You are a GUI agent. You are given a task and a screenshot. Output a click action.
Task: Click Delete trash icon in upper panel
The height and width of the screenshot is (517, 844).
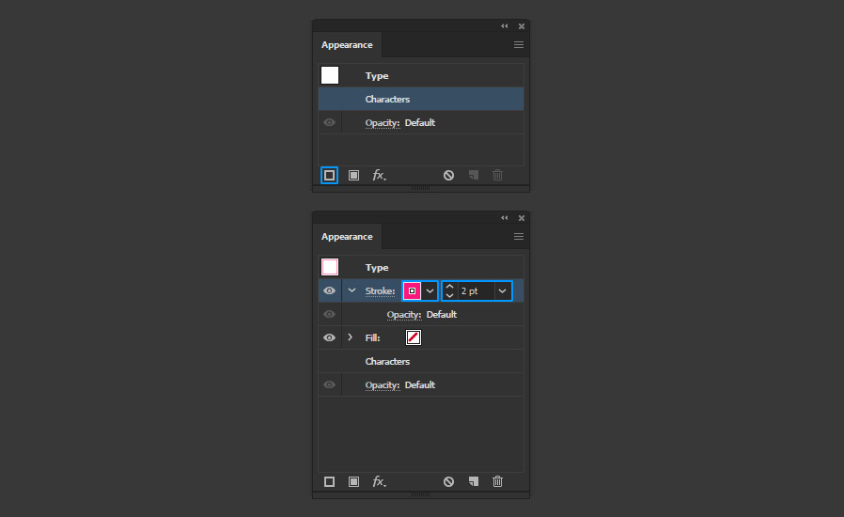point(498,175)
